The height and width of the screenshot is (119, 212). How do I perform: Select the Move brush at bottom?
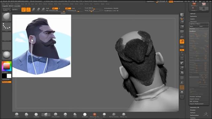click(x=46, y=115)
